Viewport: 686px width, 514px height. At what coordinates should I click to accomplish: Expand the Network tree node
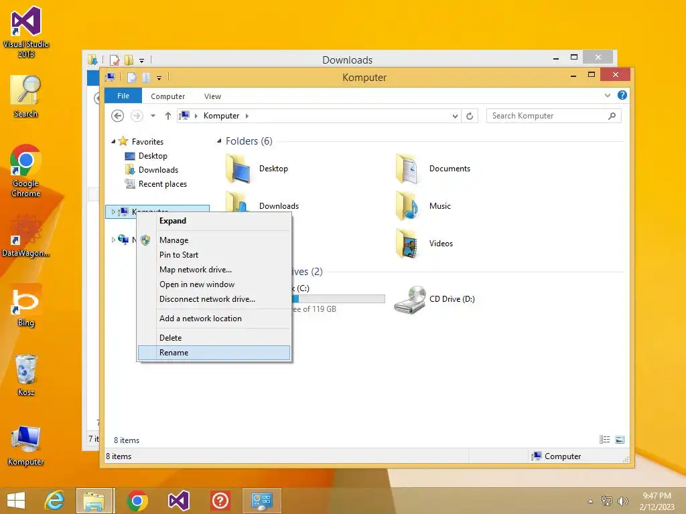click(113, 240)
